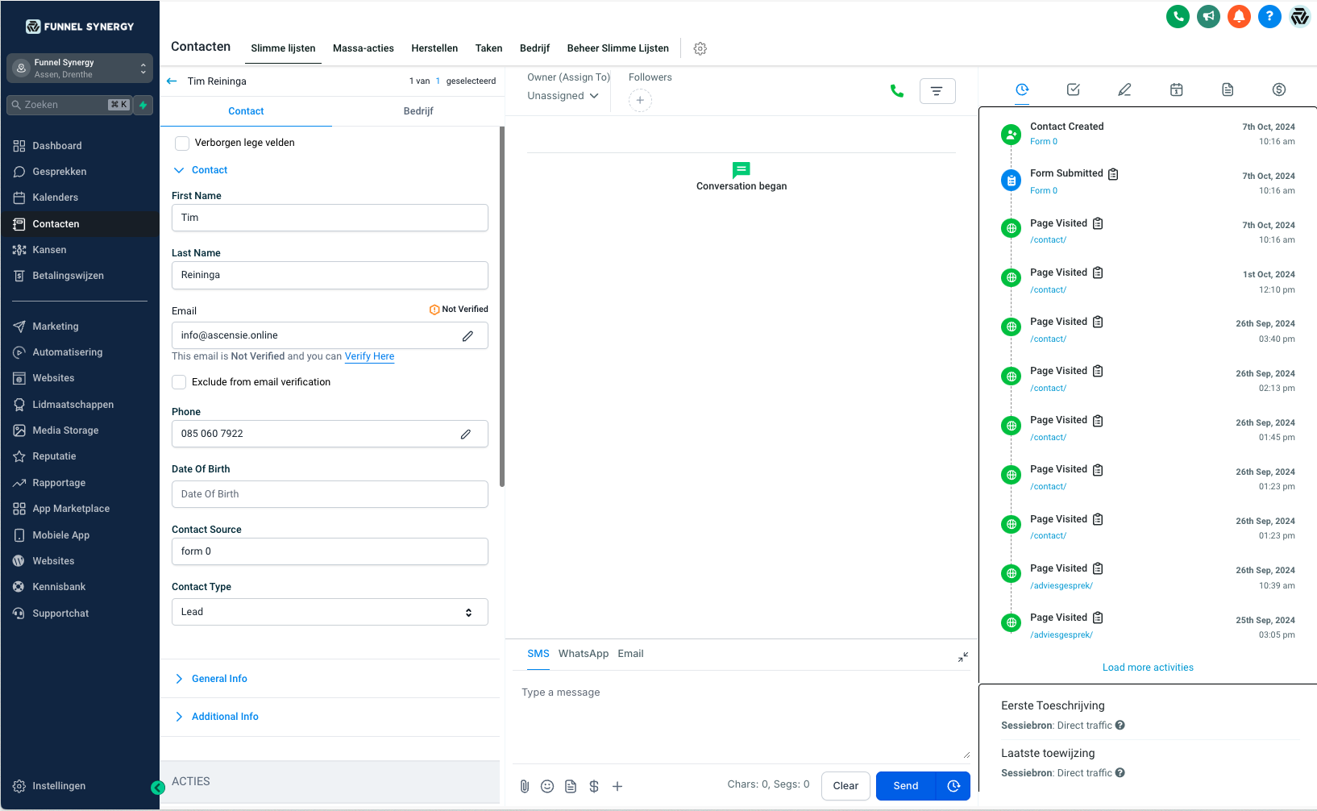Image resolution: width=1317 pixels, height=811 pixels.
Task: Click the settings gear next to Beheer Slimme Lijsten
Action: point(700,48)
